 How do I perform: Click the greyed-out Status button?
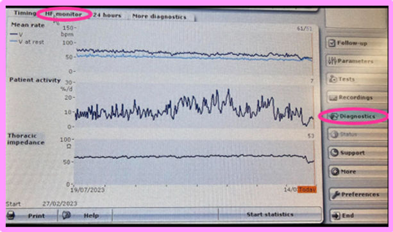pyautogui.click(x=357, y=134)
